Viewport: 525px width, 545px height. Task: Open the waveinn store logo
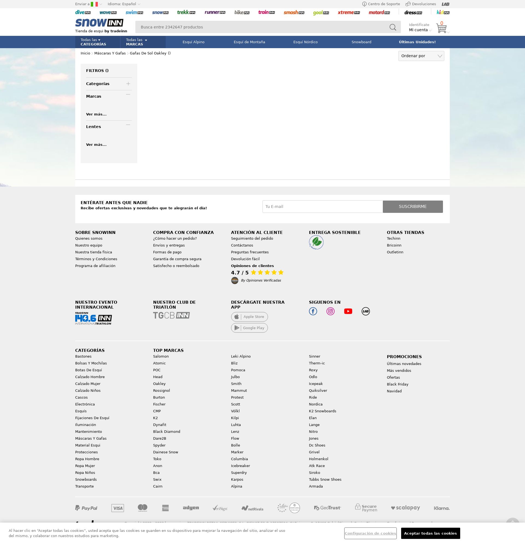coord(108,12)
